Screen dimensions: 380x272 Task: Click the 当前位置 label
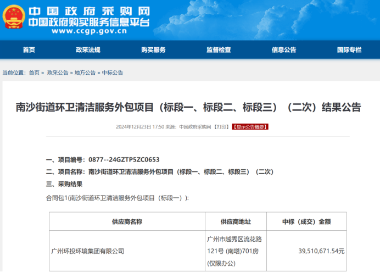(x=14, y=73)
